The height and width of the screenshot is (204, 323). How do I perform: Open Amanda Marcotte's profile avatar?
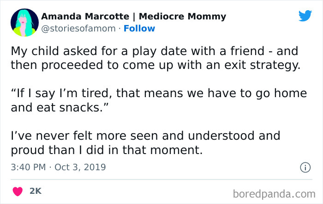coord(22,22)
